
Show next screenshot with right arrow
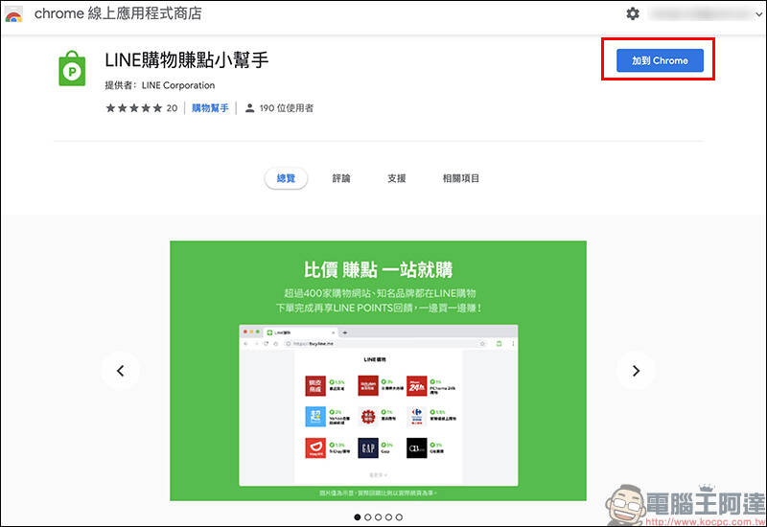(636, 371)
